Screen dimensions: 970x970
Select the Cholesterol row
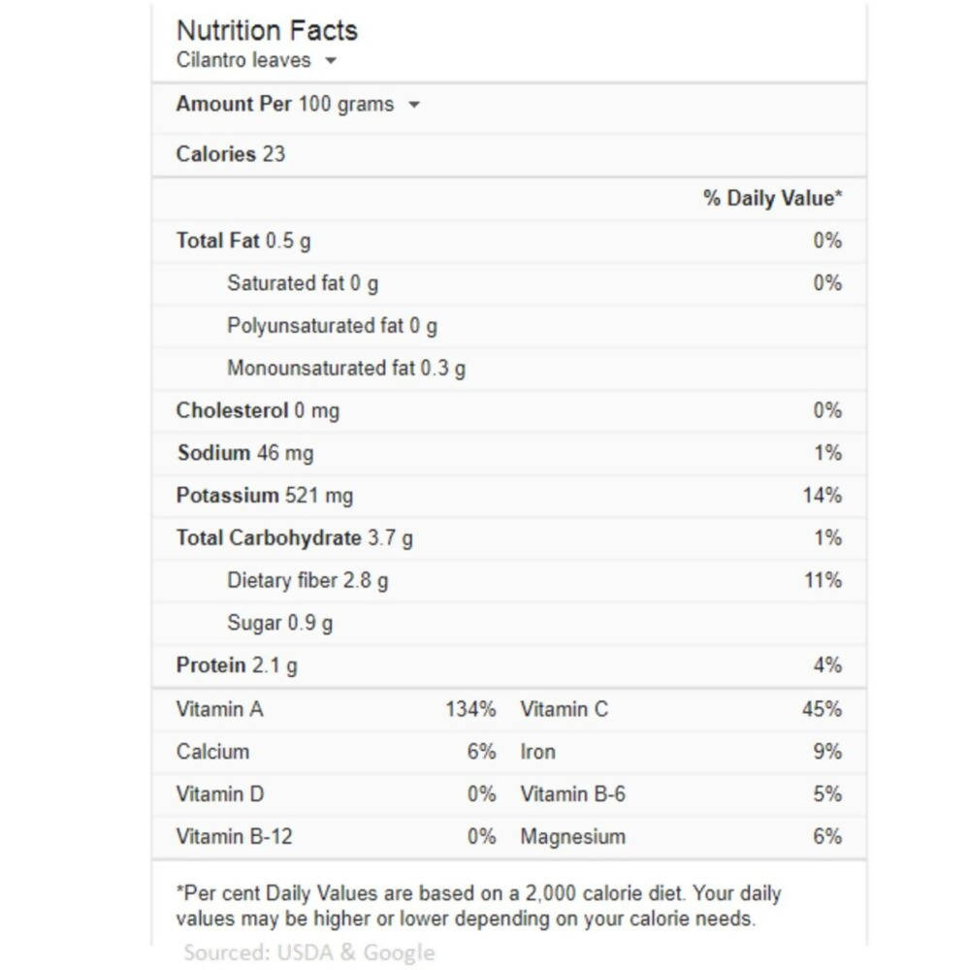tap(258, 410)
